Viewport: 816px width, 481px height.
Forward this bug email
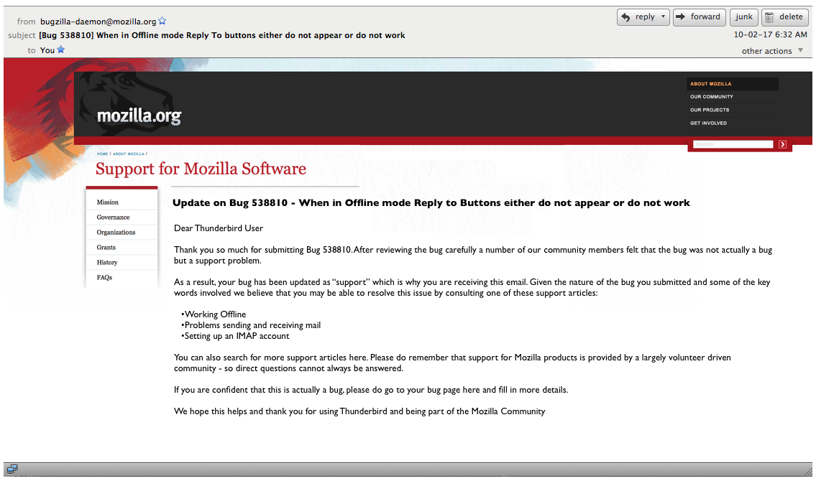pyautogui.click(x=699, y=17)
